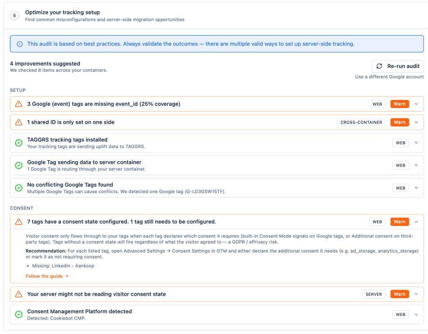428x334 pixels.
Task: Collapse the consent state configured row
Action: (416, 222)
